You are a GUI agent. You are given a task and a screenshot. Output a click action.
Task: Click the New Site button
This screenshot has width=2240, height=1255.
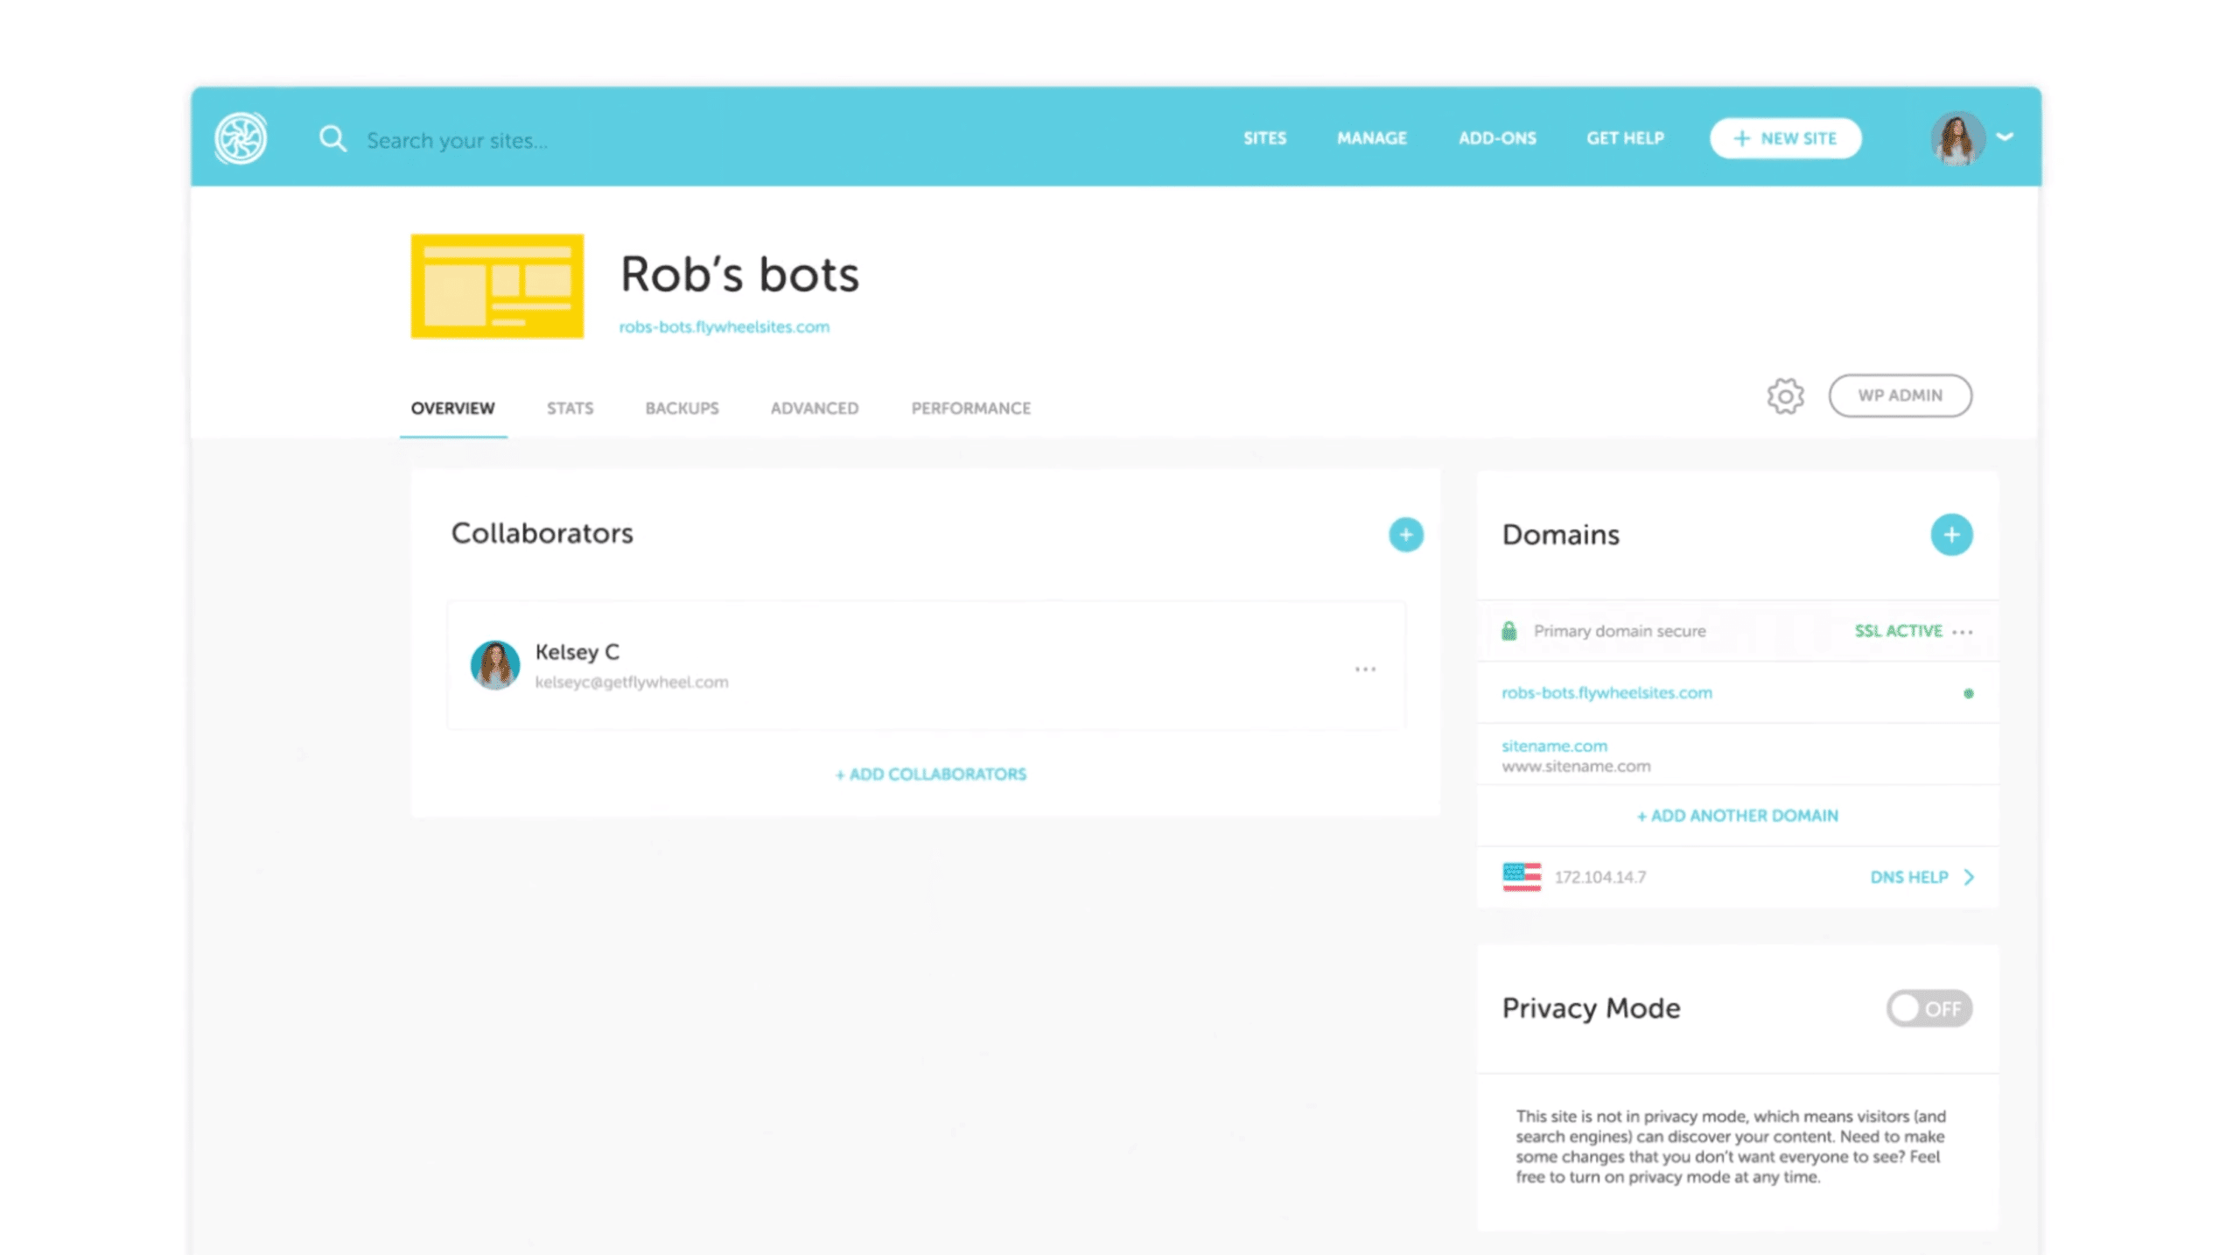(1785, 138)
